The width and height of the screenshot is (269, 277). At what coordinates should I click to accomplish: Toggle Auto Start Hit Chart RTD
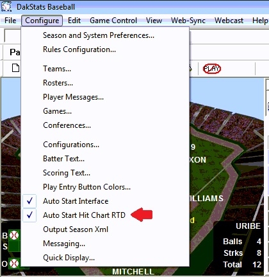(105, 215)
